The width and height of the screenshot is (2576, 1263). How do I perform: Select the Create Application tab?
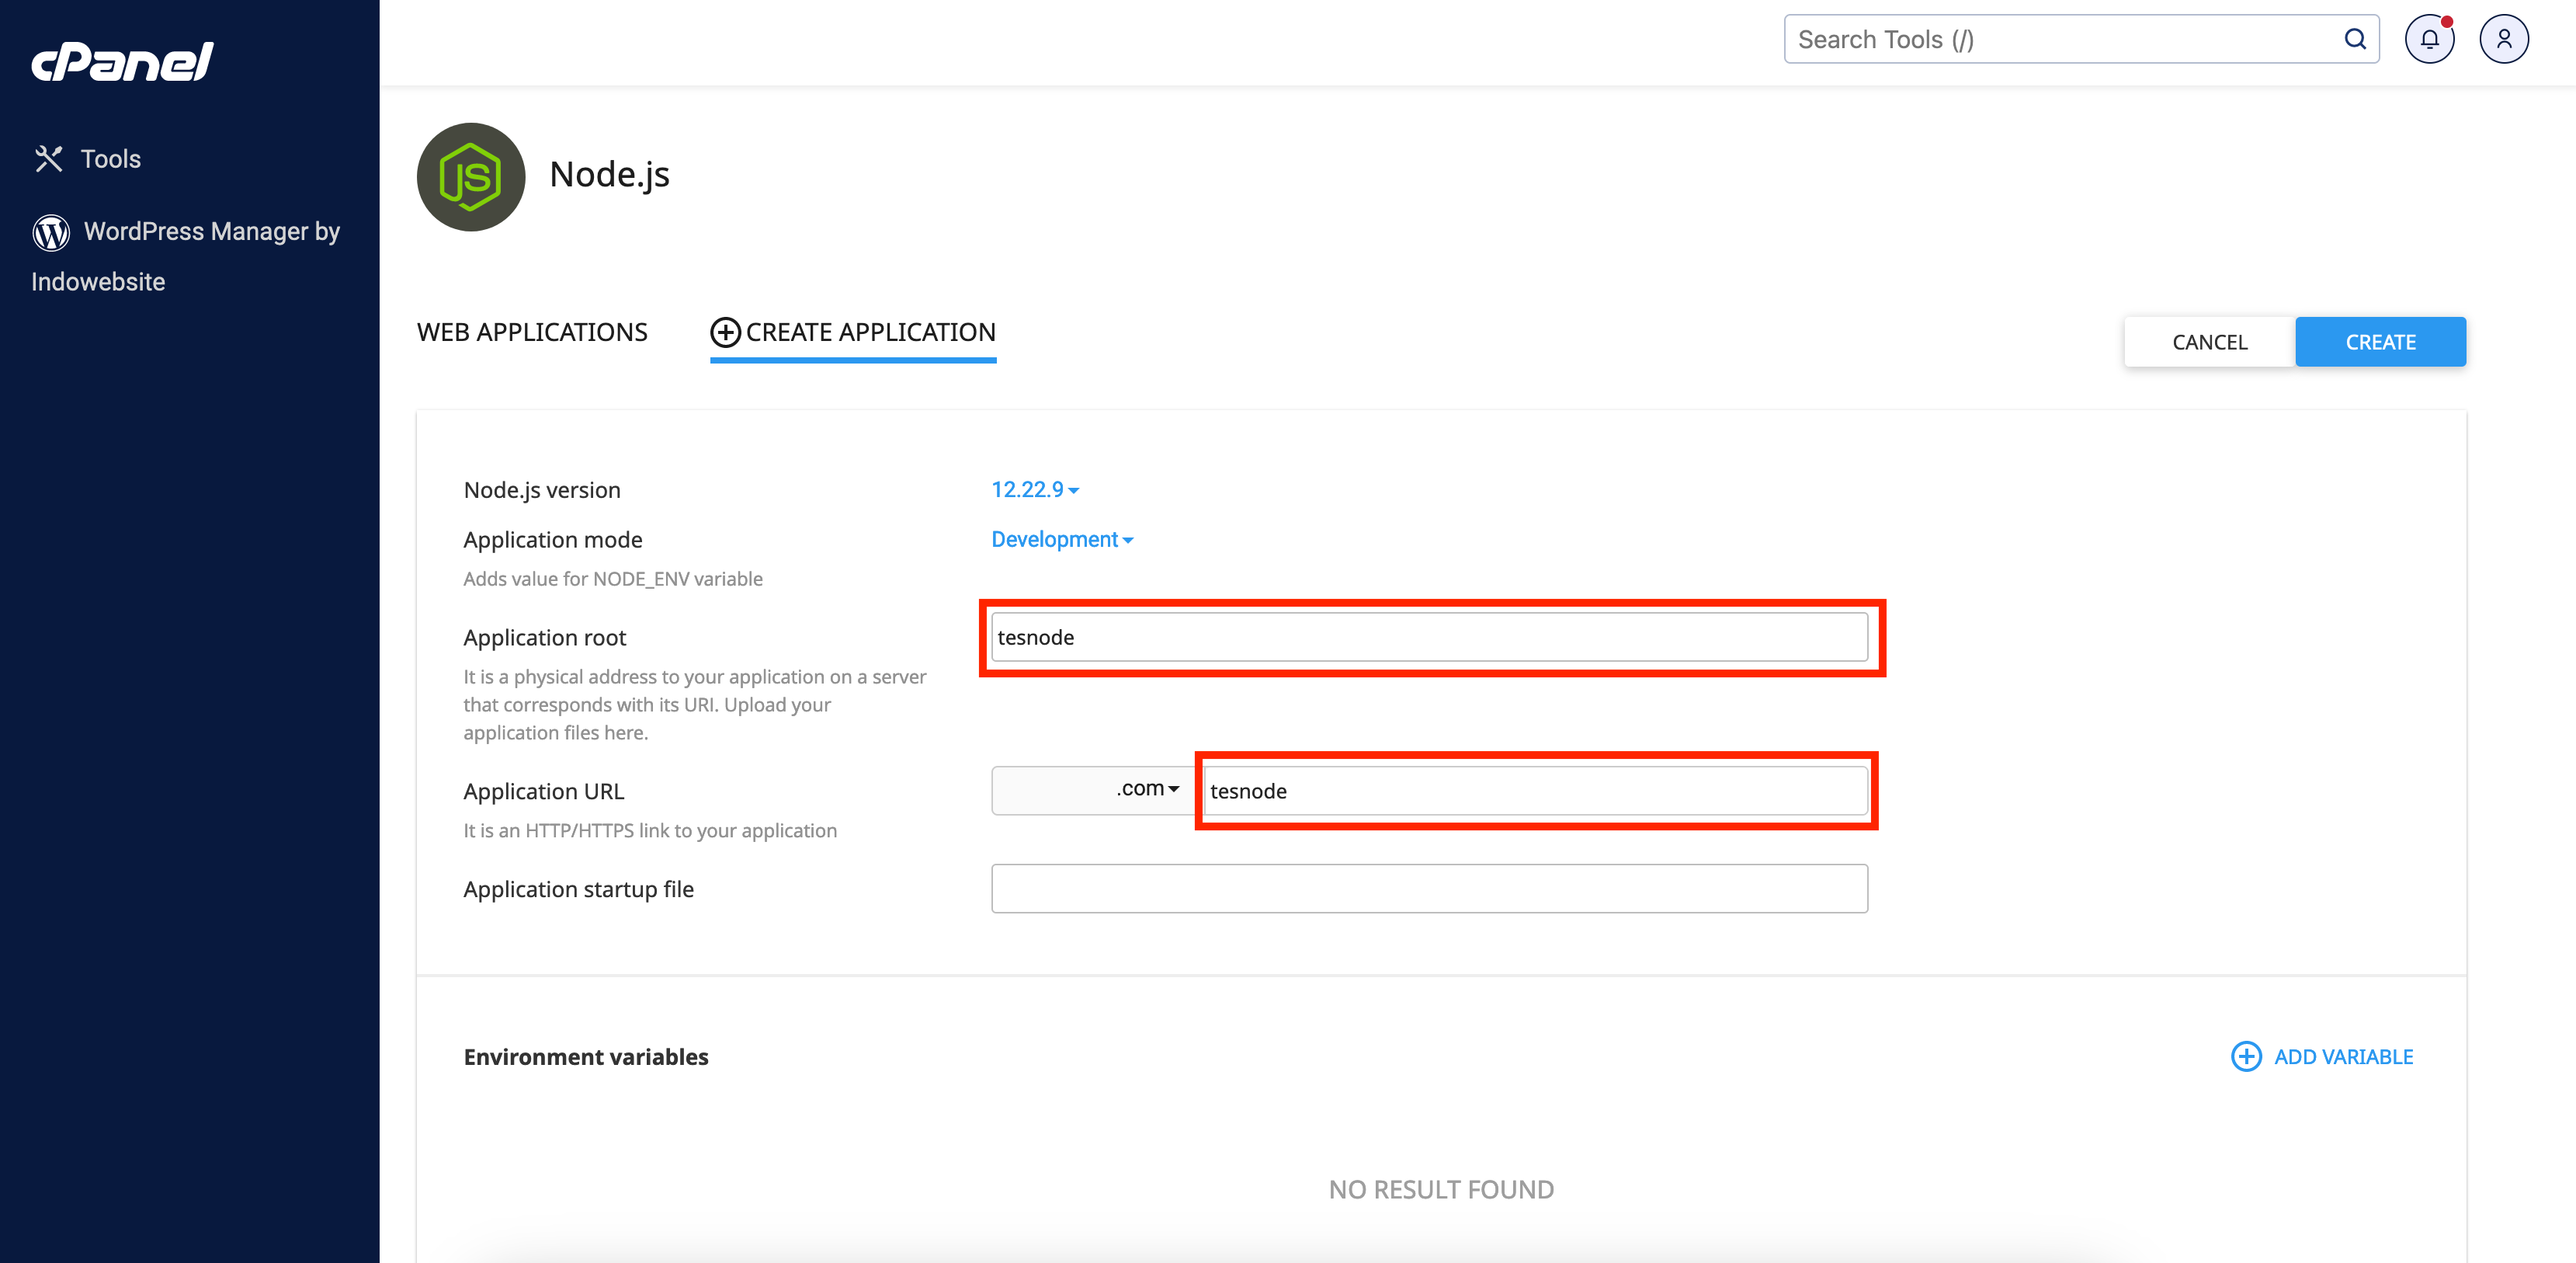pos(870,332)
